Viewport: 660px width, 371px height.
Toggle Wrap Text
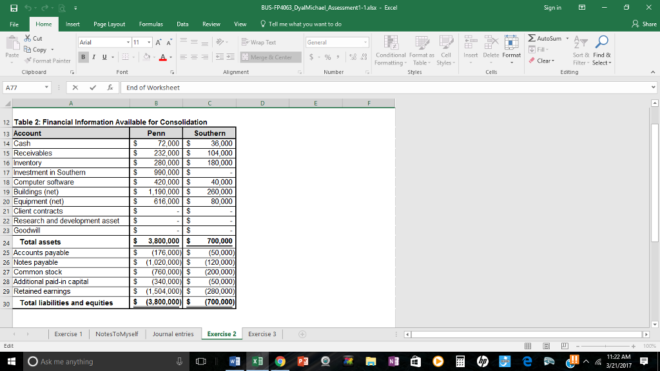[x=258, y=42]
